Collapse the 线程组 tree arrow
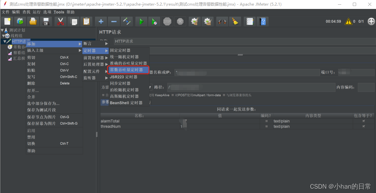This screenshot has width=376, height=193. click(x=3, y=36)
